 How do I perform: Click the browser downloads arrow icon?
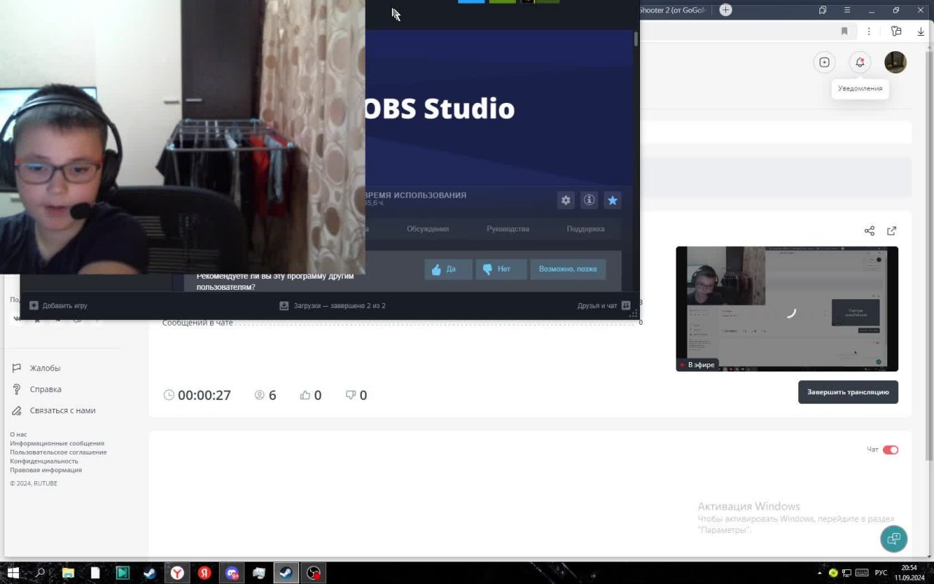point(921,31)
